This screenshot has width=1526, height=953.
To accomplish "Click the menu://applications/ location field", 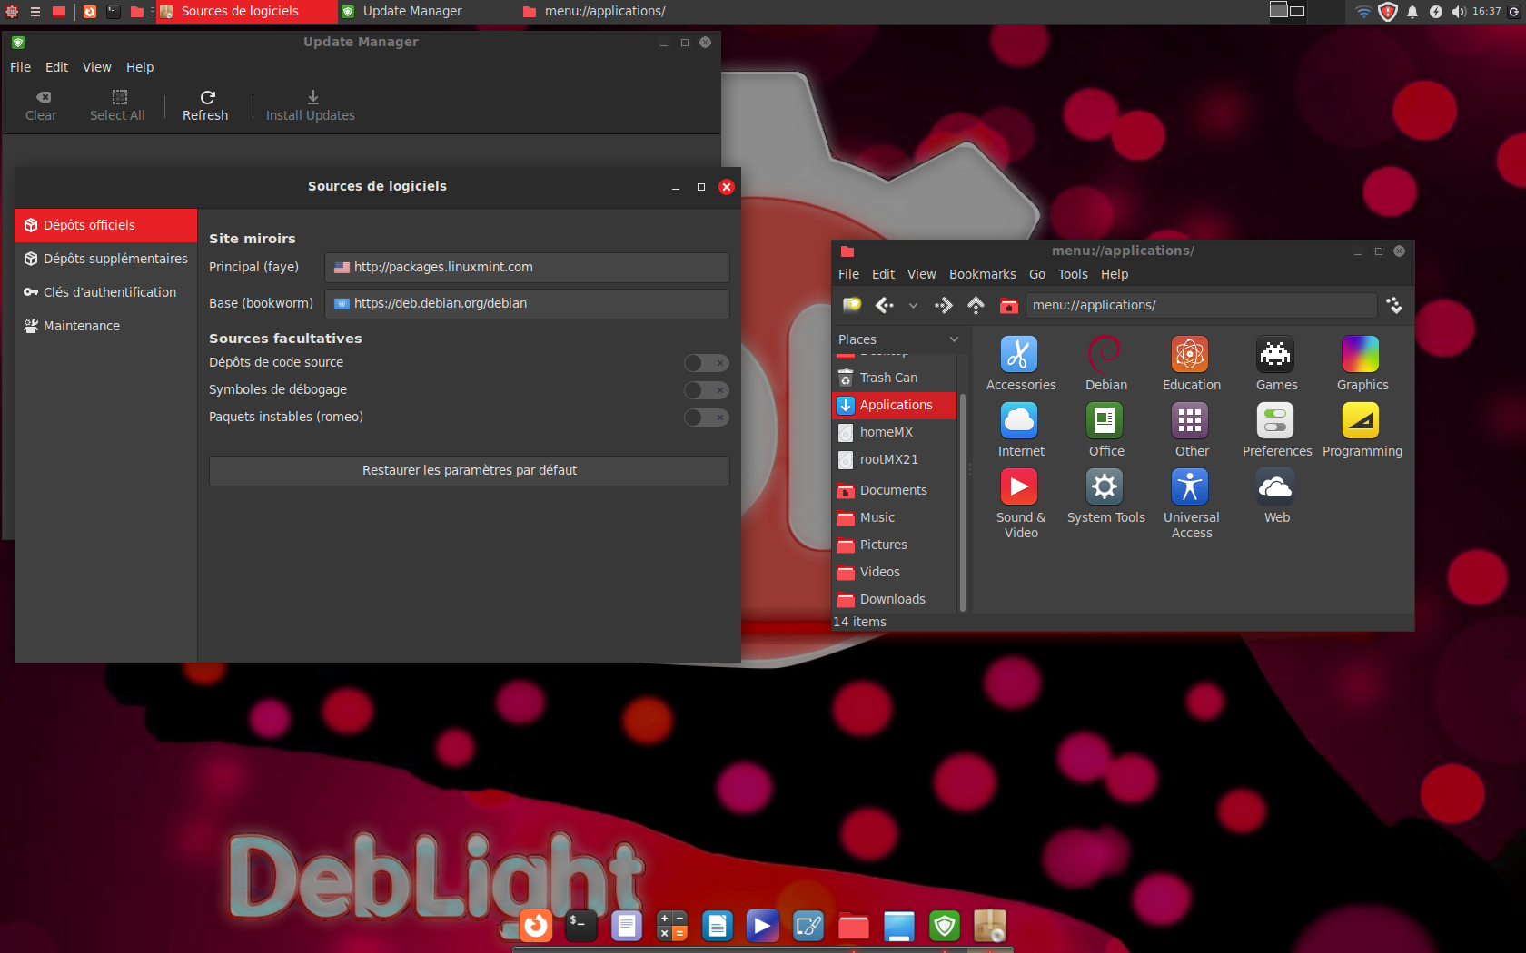I will pos(1201,305).
